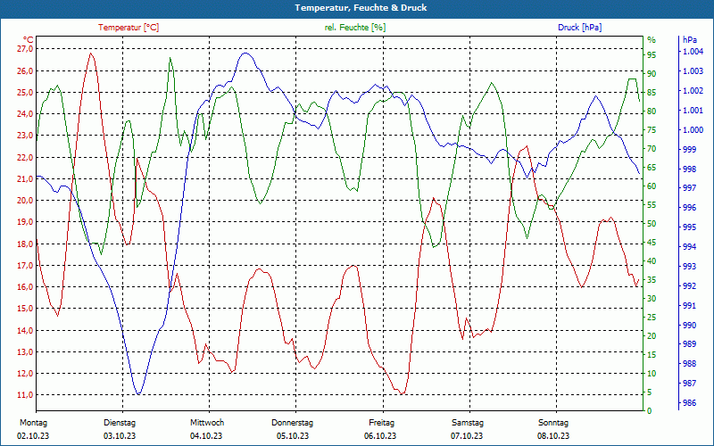Viewport: 714px width, 446px height.
Task: Click the 17,0 temperature axis value
Action: click(x=25, y=265)
